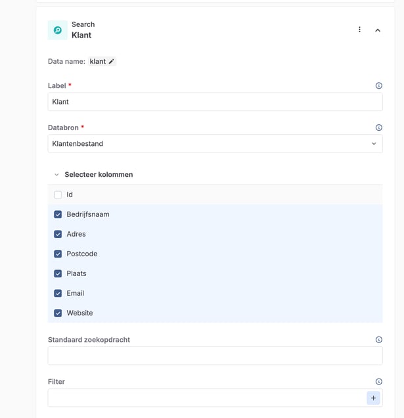Uncheck the Bedrijfsnaam column
This screenshot has width=404, height=418.
click(58, 214)
